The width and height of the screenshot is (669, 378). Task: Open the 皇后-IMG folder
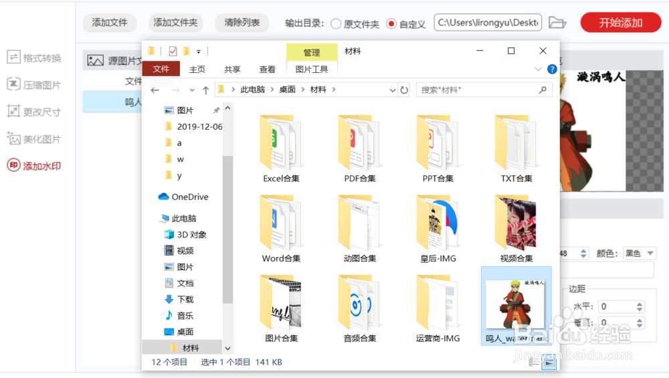point(438,229)
